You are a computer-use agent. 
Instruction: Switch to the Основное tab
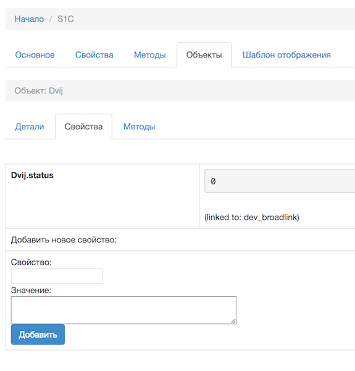35,55
